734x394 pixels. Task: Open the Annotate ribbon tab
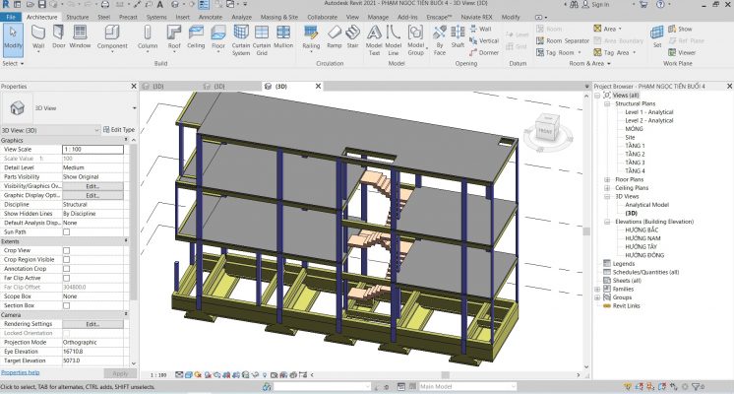pos(211,17)
